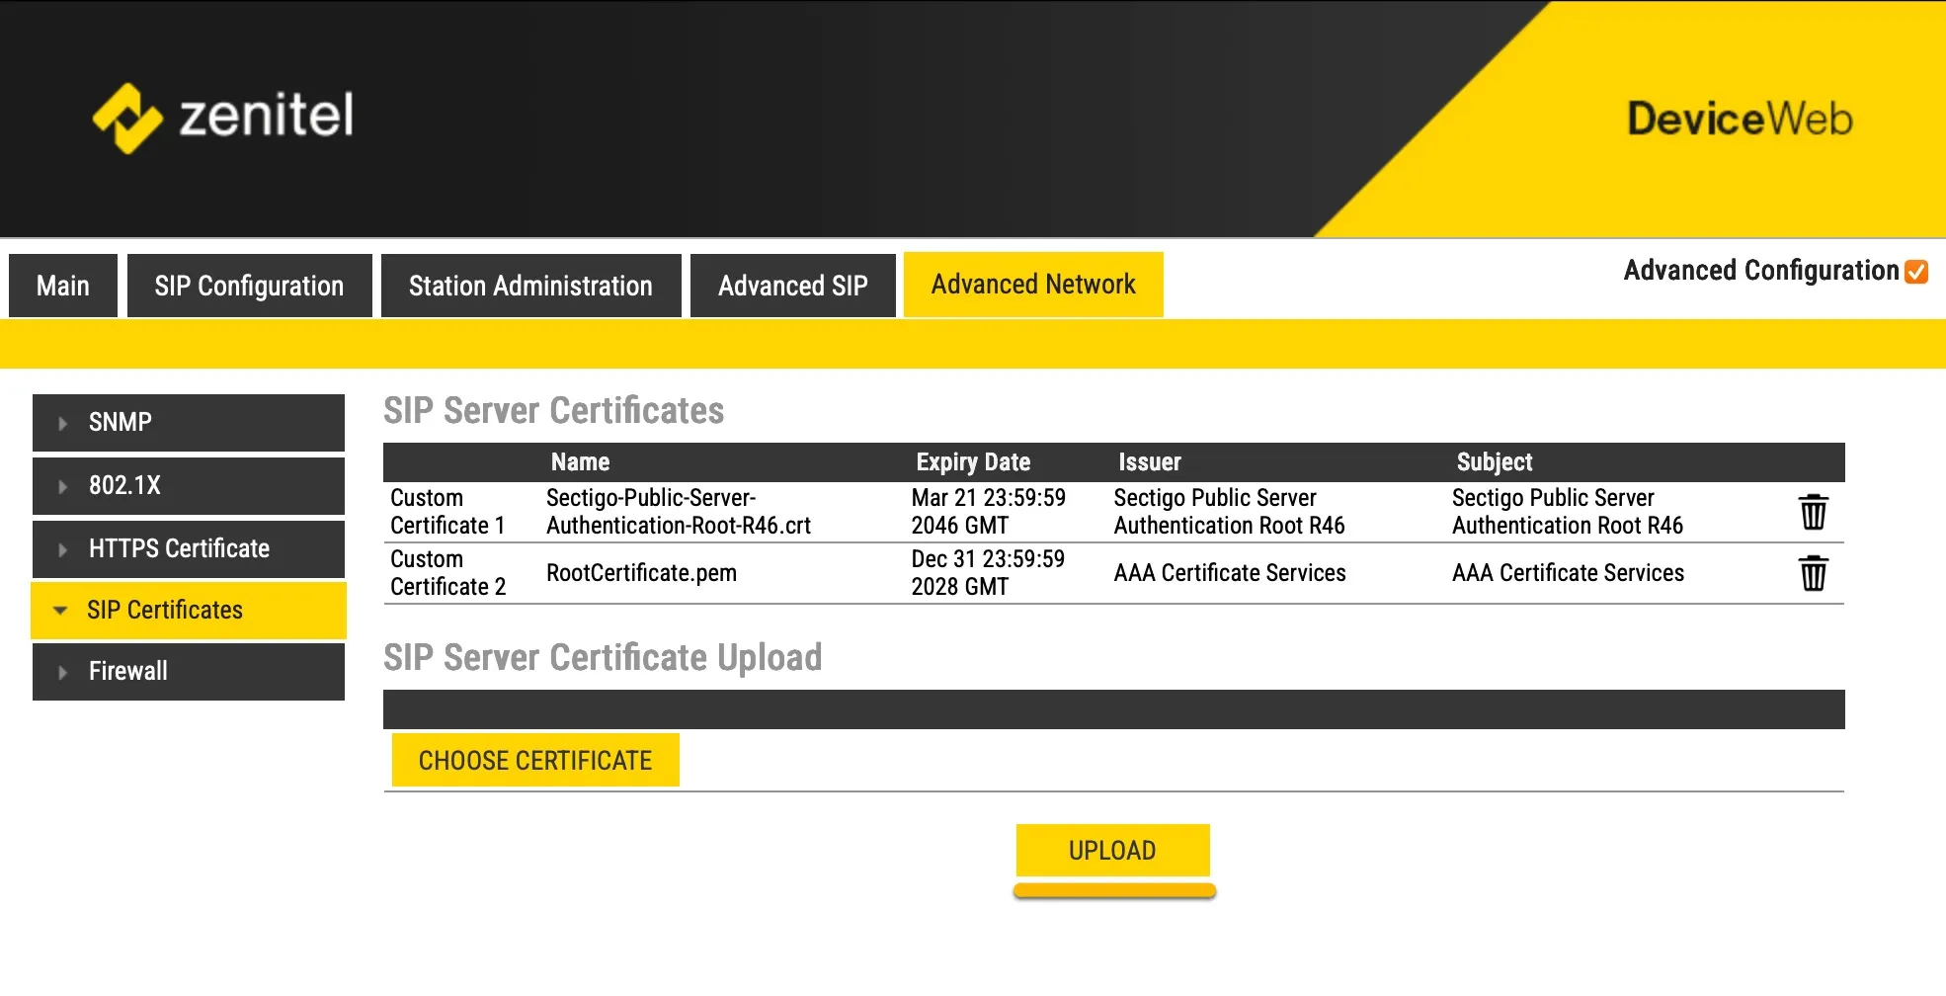Collapse the SIP Certificates section arrow
The height and width of the screenshot is (996, 1946).
(x=60, y=611)
